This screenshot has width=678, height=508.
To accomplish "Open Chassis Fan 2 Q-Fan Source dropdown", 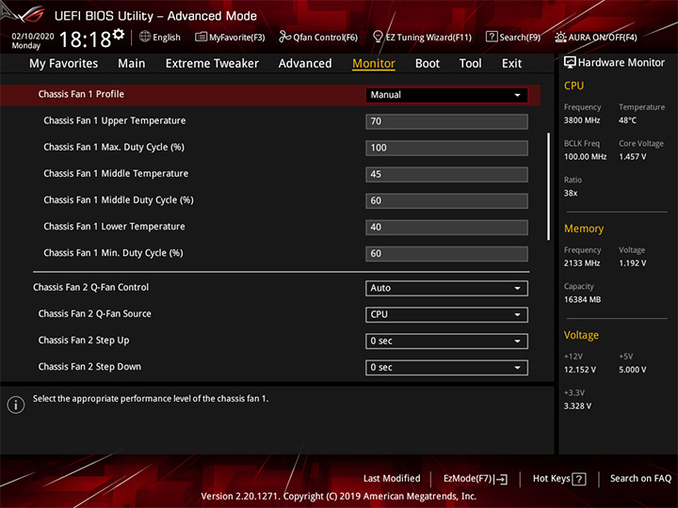I will [x=446, y=314].
